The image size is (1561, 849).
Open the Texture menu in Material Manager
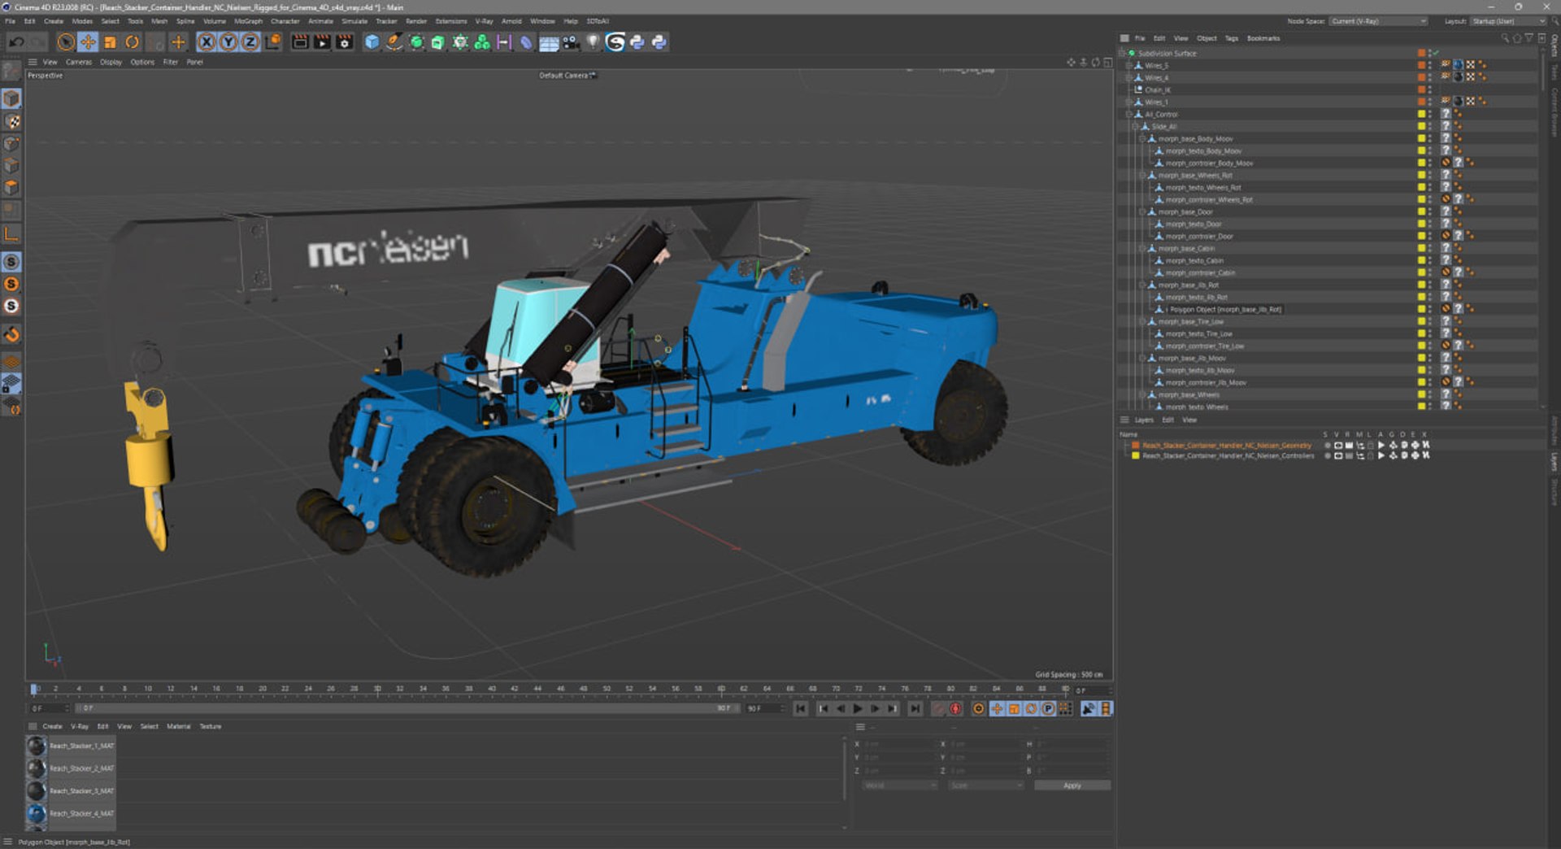[211, 727]
